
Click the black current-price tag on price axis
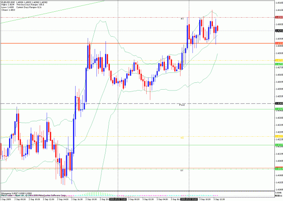[x=279, y=31]
